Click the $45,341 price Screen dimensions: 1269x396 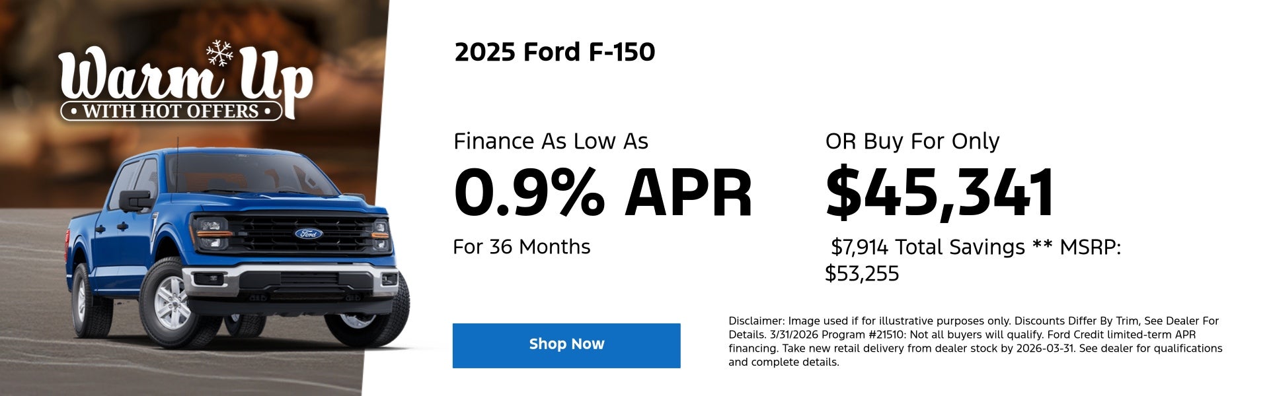click(x=939, y=193)
